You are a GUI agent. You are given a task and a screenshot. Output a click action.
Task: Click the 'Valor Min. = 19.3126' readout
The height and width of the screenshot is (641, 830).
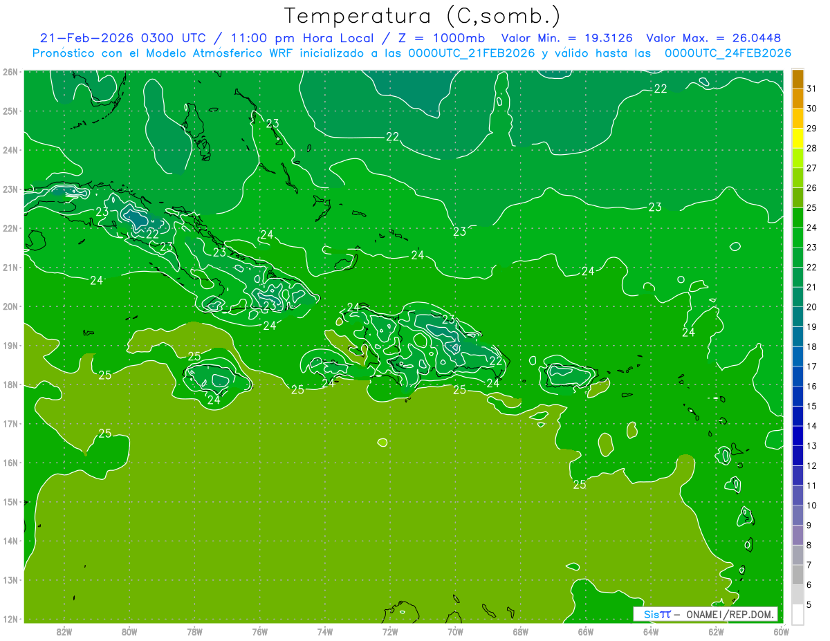click(566, 38)
